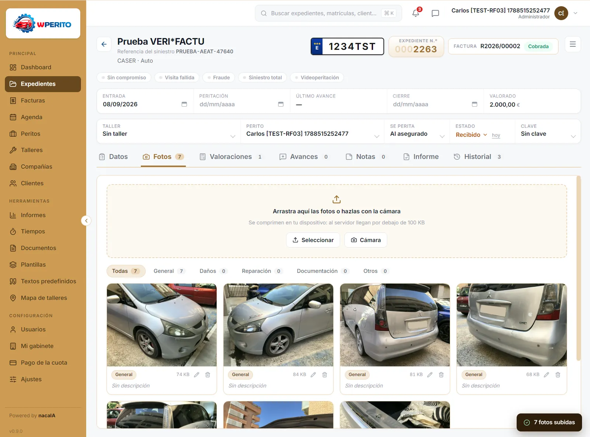Edit the 68 KB photo description
Viewport: 590px width, 437px height.
tap(546, 375)
